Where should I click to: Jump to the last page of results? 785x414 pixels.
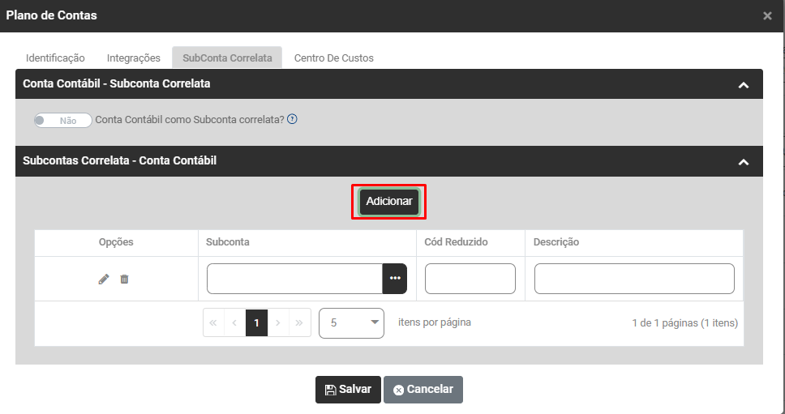299,322
